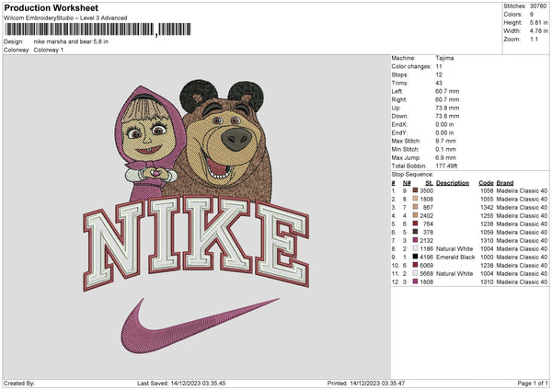The width and height of the screenshot is (552, 390).
Task: Click the Max Jump value '6.9 mm'
Action: pyautogui.click(x=445, y=157)
